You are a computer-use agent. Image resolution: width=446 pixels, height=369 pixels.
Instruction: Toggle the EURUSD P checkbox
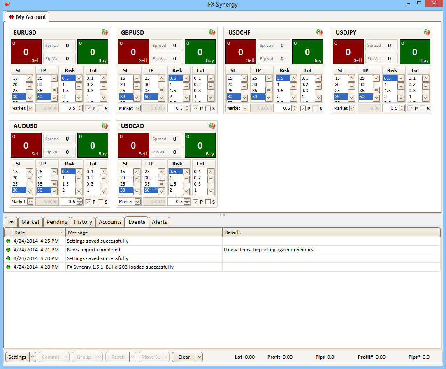(88, 108)
